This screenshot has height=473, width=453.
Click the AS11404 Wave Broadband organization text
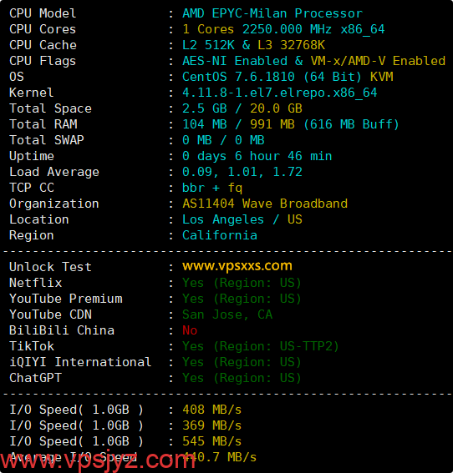coord(265,204)
